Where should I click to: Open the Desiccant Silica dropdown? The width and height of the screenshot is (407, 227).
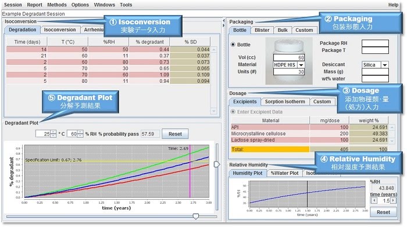385,65
